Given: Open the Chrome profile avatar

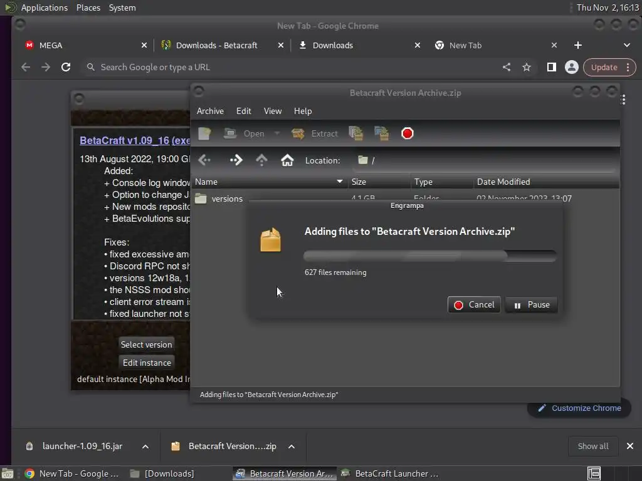Looking at the screenshot, I should [572, 67].
